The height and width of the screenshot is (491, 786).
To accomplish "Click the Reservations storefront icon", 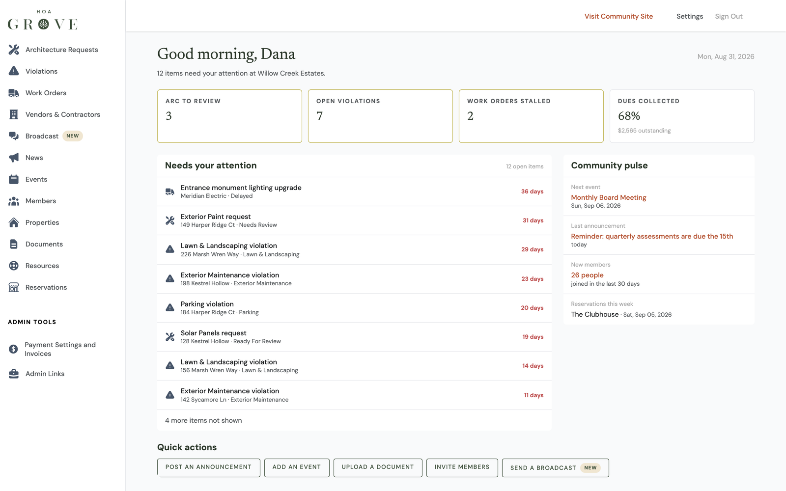I will coord(14,287).
